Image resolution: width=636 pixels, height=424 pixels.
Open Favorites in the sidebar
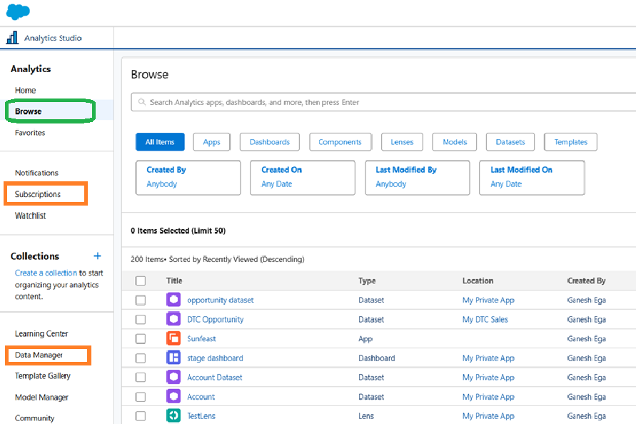30,133
